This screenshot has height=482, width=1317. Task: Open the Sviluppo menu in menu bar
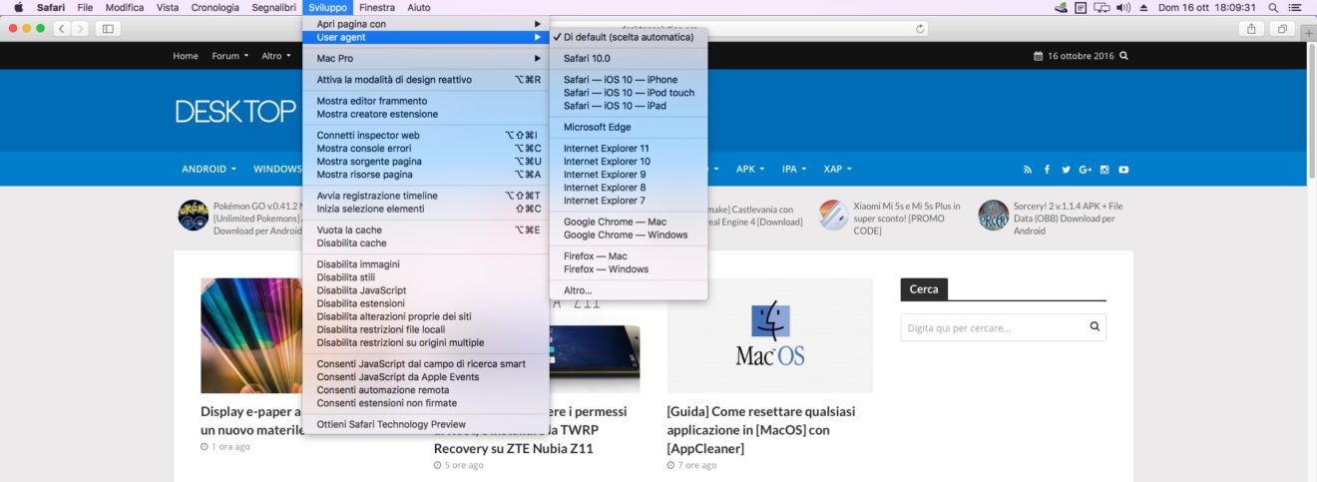pyautogui.click(x=328, y=7)
